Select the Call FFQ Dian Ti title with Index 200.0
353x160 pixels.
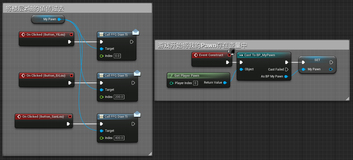pyautogui.click(x=116, y=75)
